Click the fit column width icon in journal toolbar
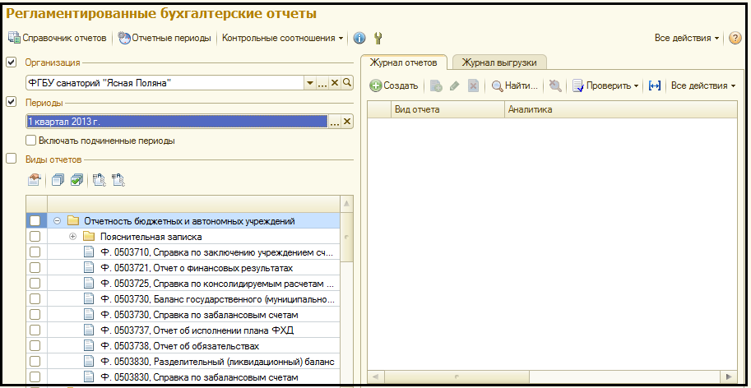This screenshot has height=388, width=751. coord(655,85)
